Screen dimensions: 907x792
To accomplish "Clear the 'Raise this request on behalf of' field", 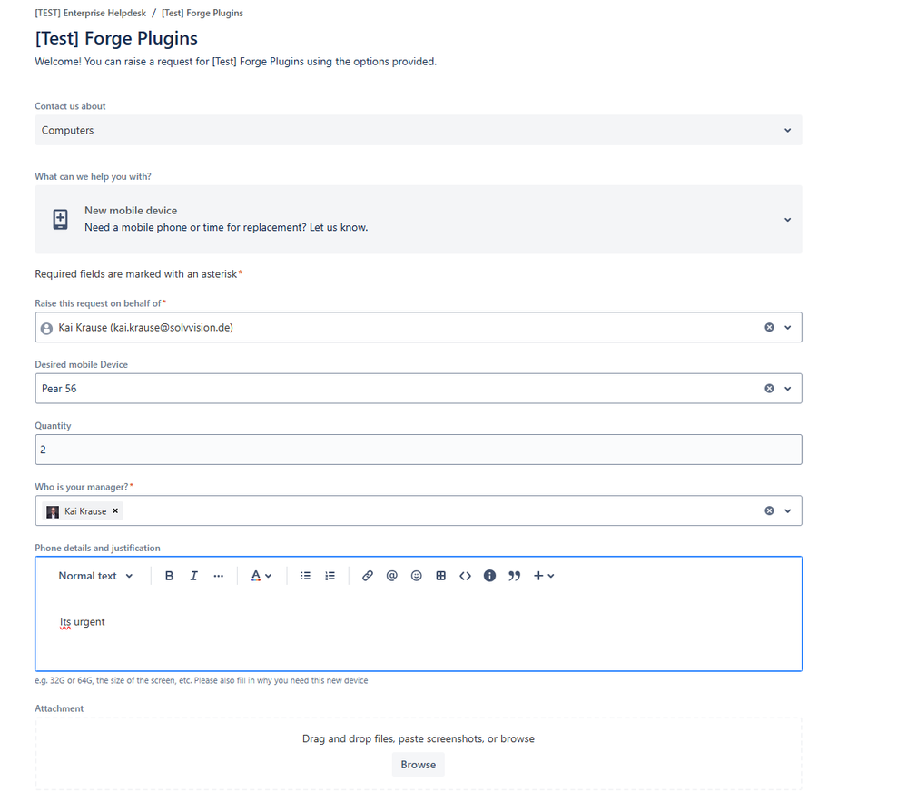I will click(x=769, y=328).
